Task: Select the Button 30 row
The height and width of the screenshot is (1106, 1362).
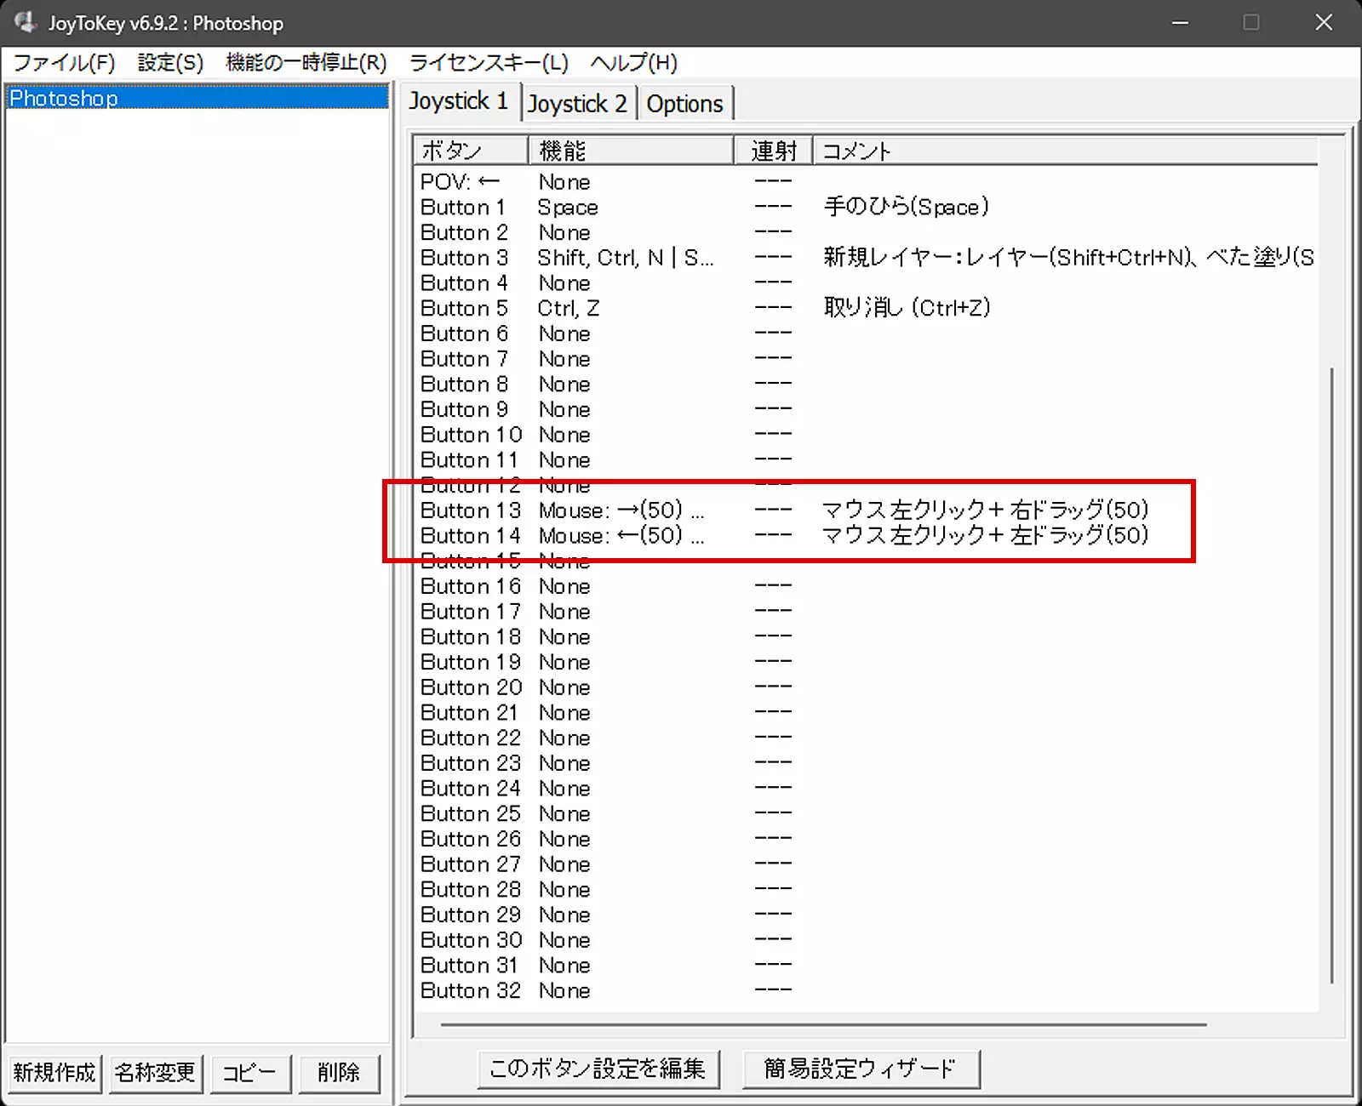Action: 866,940
